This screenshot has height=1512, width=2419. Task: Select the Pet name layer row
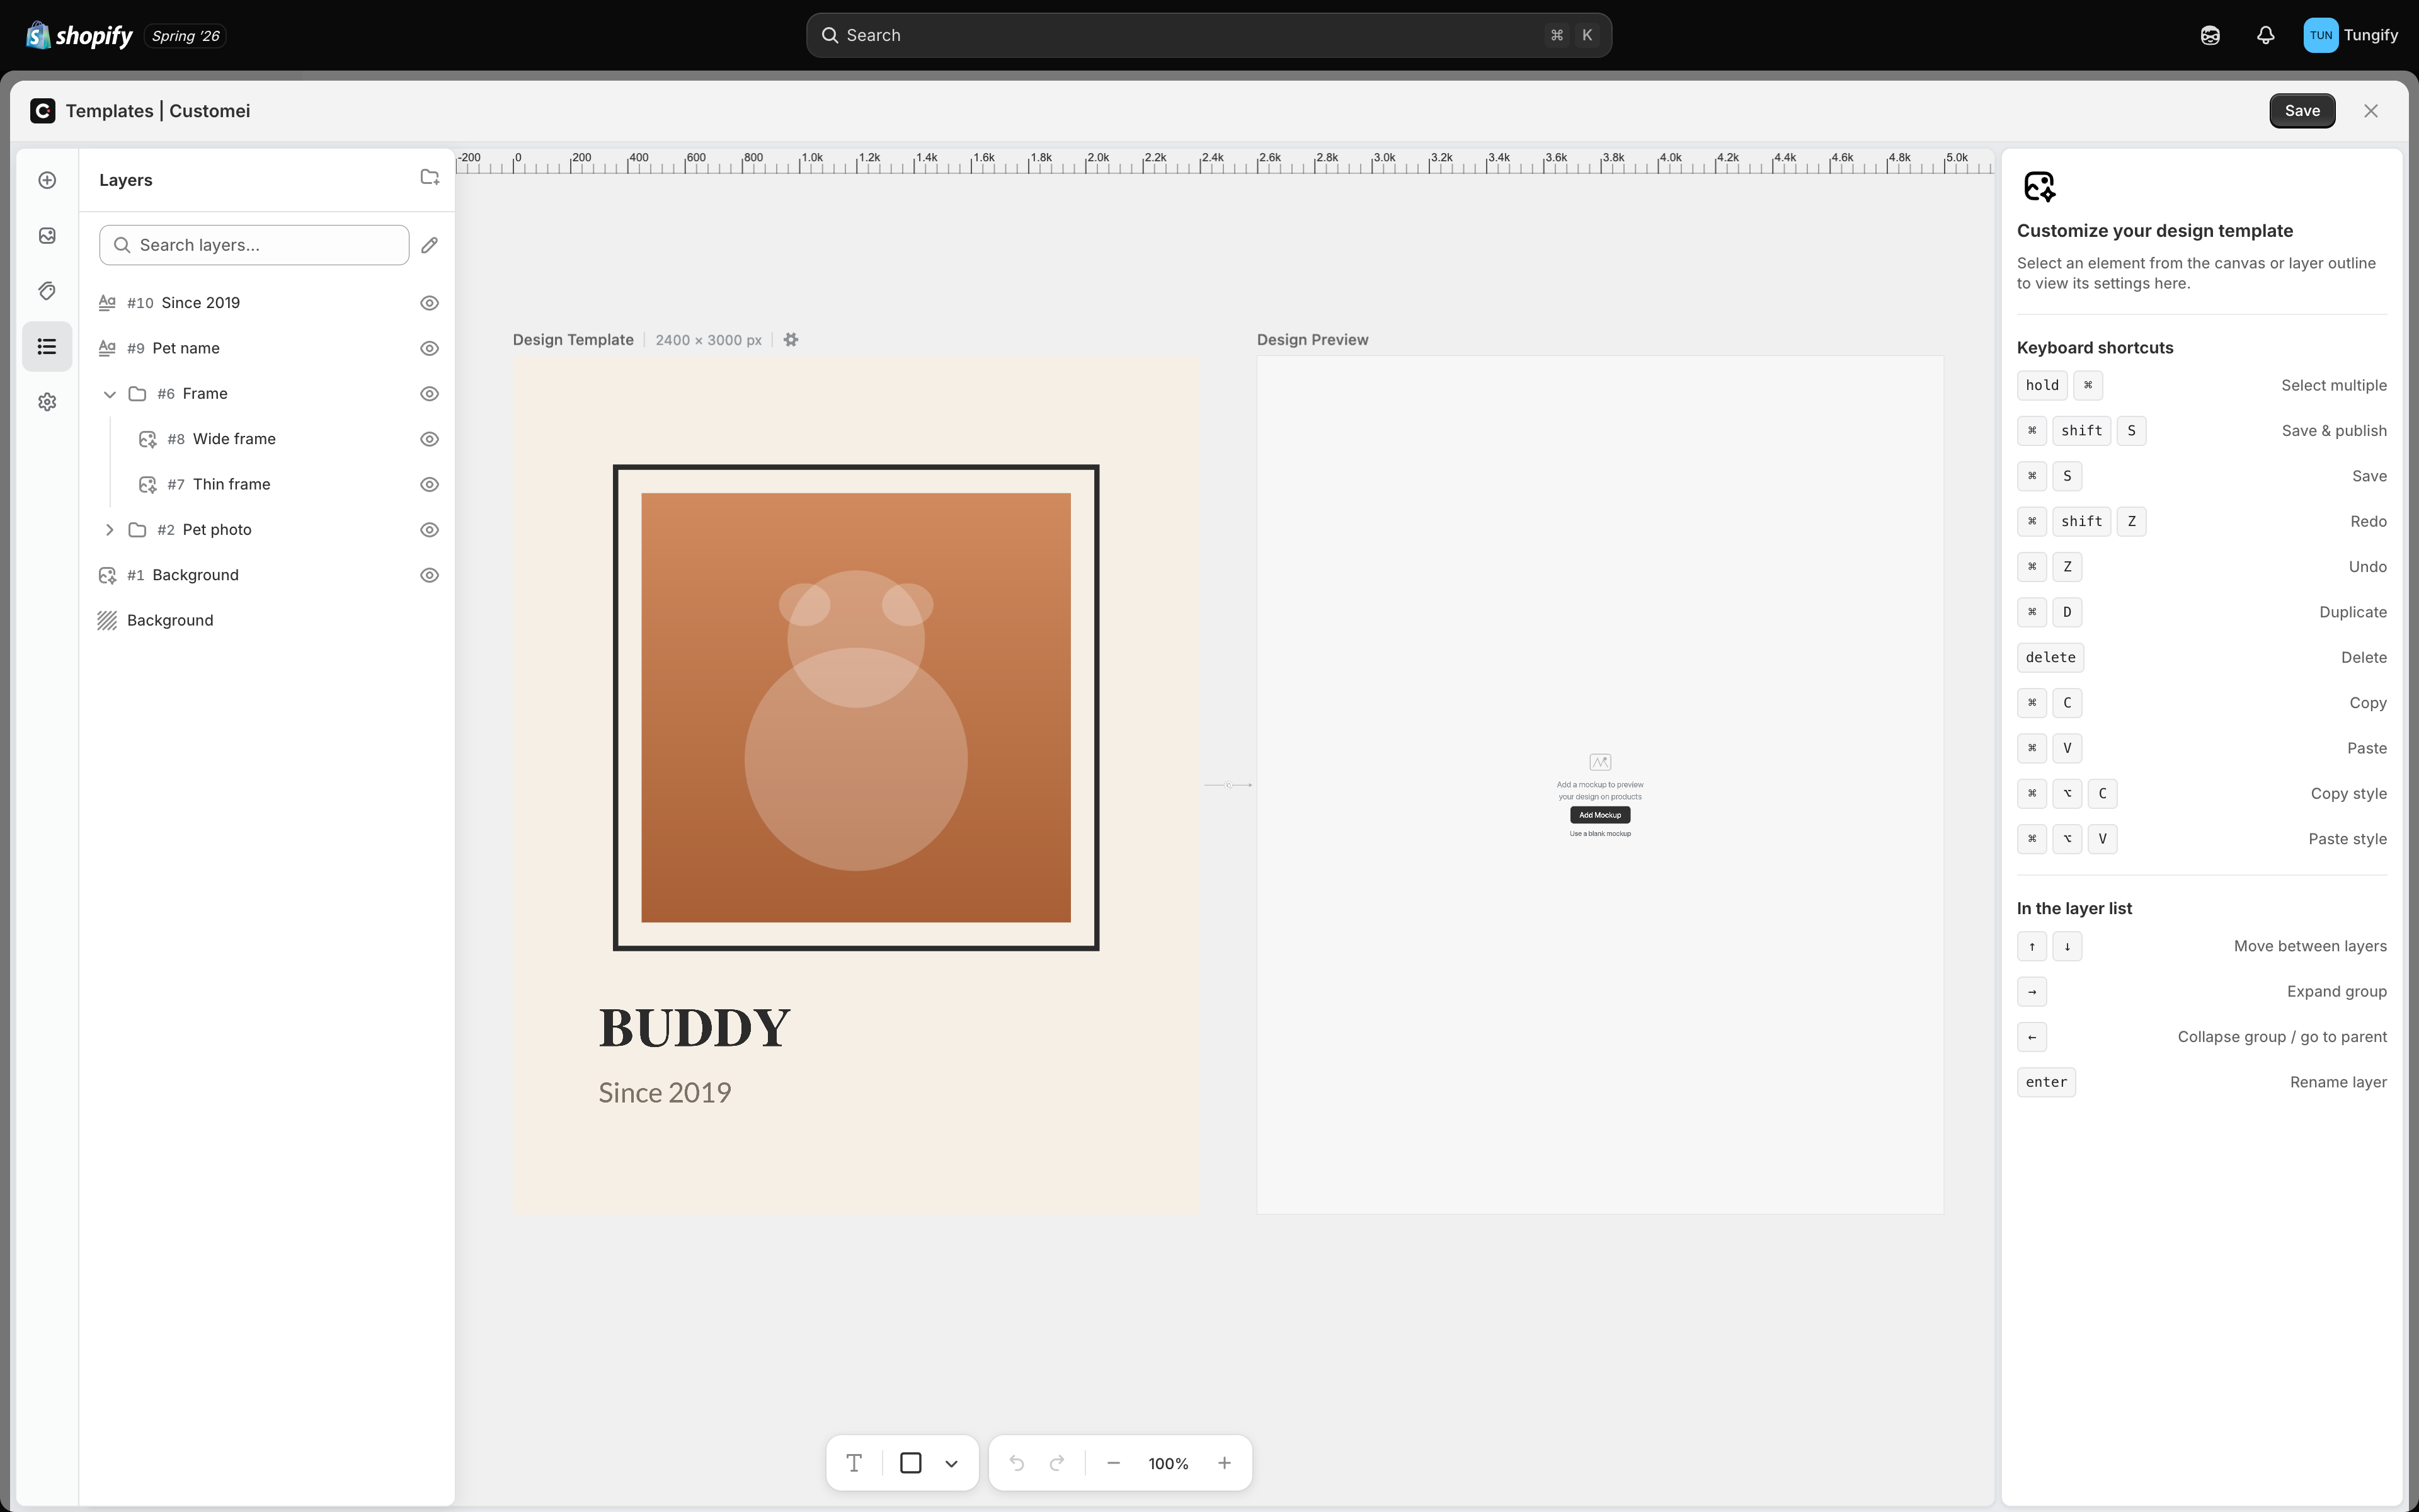268,348
